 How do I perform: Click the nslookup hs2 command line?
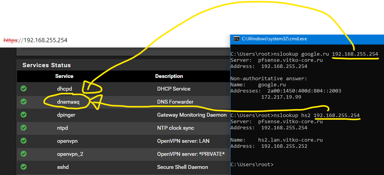point(295,115)
